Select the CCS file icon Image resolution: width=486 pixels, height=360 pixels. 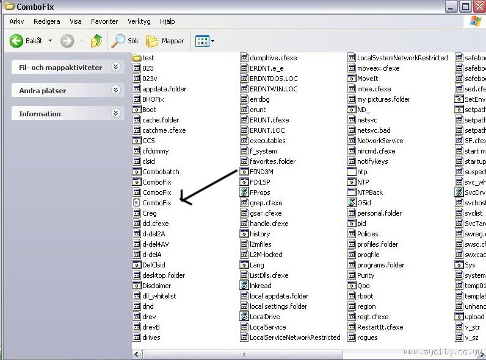click(x=137, y=141)
